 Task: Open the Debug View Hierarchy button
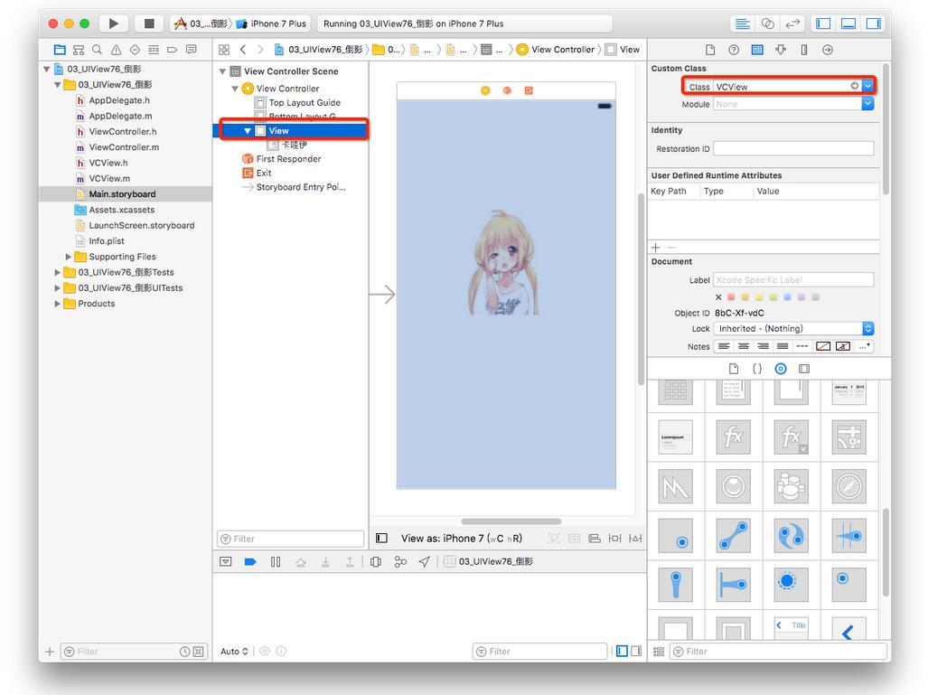[x=376, y=561]
